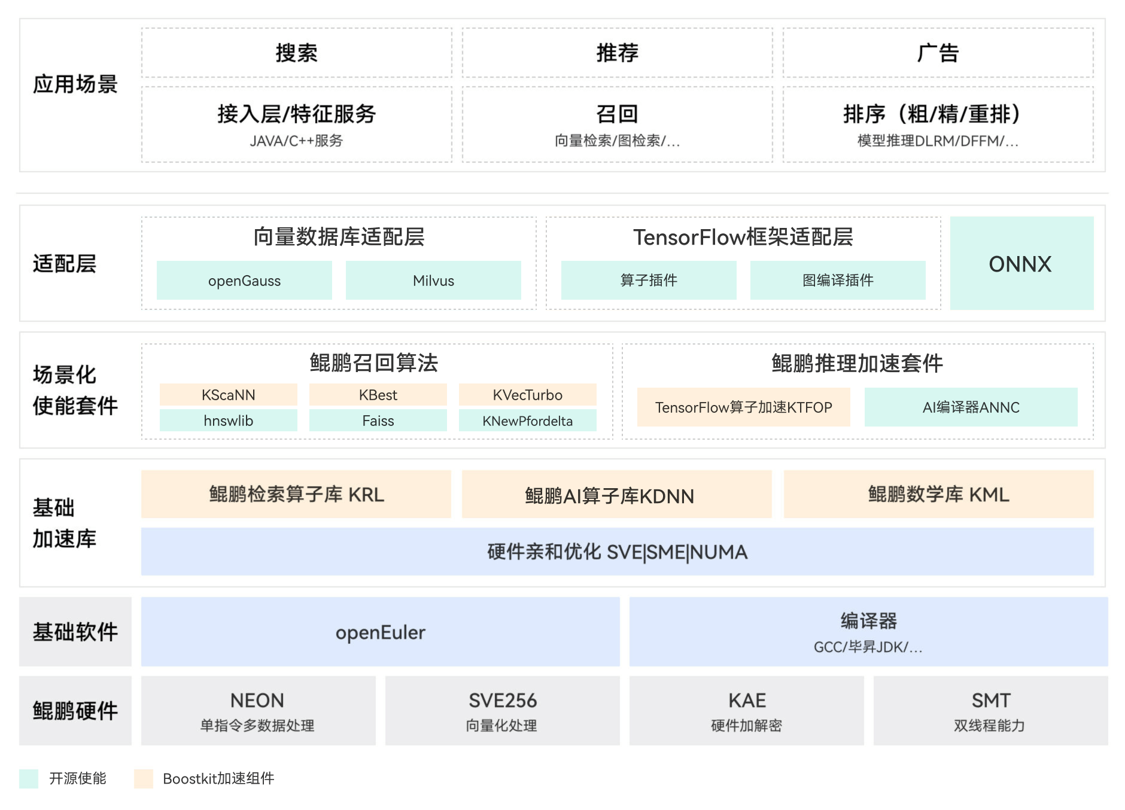Screen dimensions: 1125x810
Task: Click the KNewPfordelta box
Action: [x=527, y=421]
